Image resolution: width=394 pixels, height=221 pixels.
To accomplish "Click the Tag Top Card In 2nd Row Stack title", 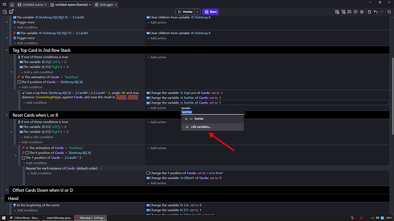I will tap(42, 50).
